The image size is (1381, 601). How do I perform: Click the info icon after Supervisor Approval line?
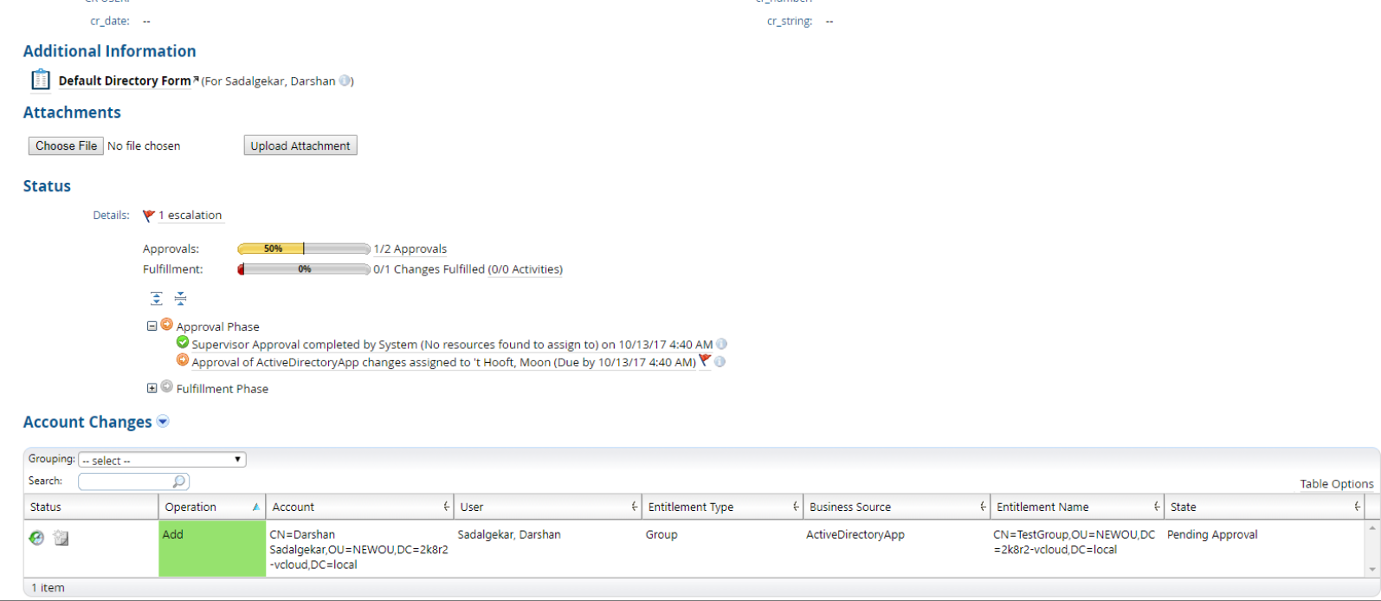(721, 344)
